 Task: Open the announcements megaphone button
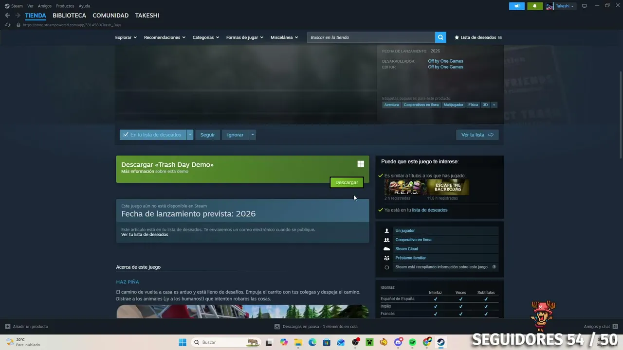(517, 6)
